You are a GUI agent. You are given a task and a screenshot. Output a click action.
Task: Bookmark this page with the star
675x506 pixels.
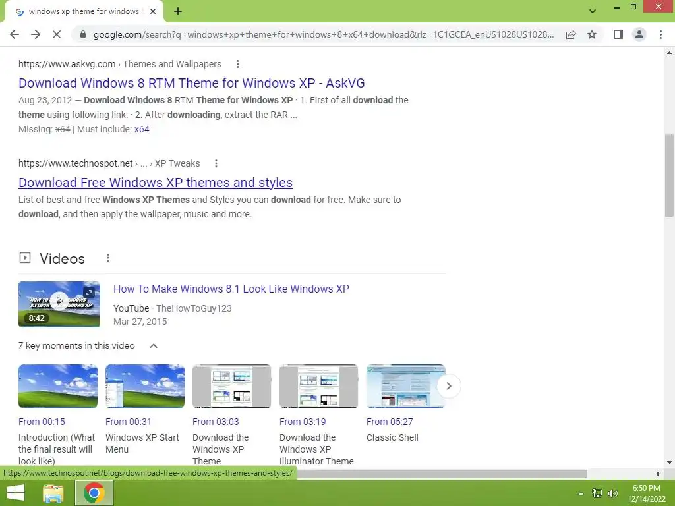(x=592, y=34)
